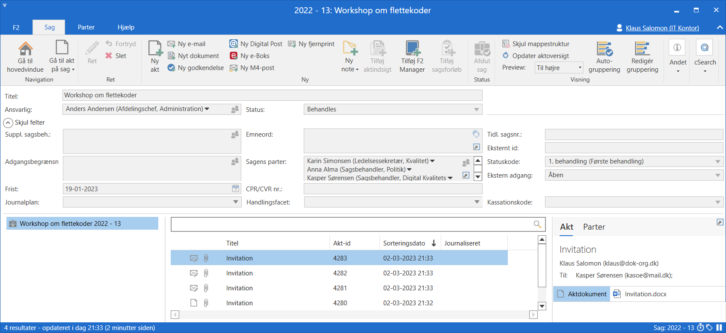The height and width of the screenshot is (333, 726).
Task: Create Ny e-mail
Action: [187, 44]
